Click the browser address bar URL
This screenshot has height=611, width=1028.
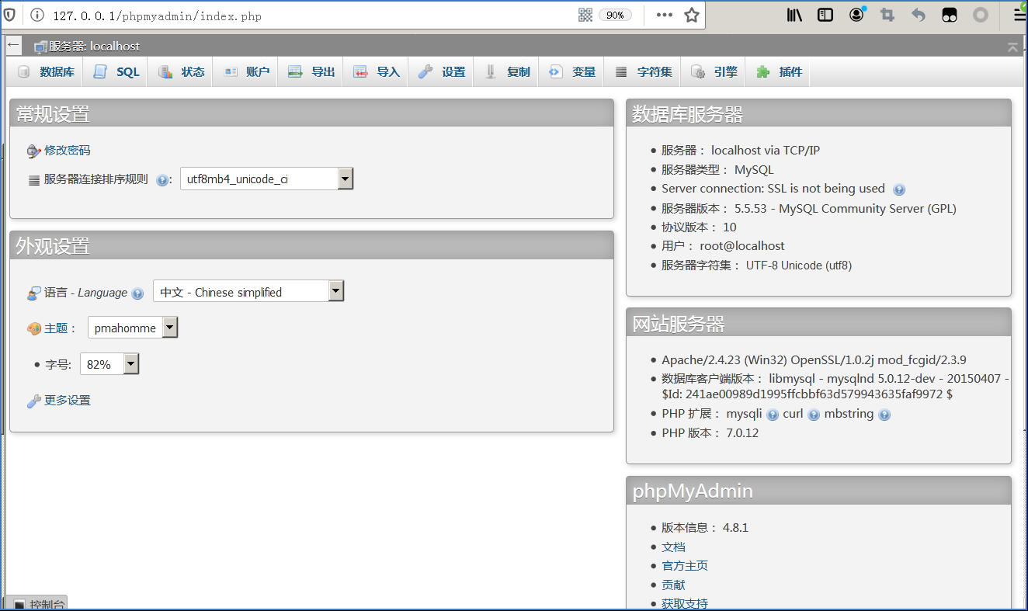pyautogui.click(x=157, y=16)
